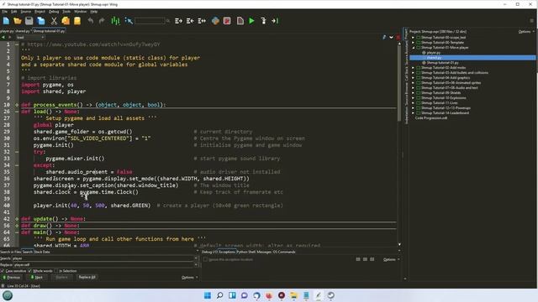Save the file with the floppy icon
The height and width of the screenshot is (302, 538).
(x=29, y=21)
